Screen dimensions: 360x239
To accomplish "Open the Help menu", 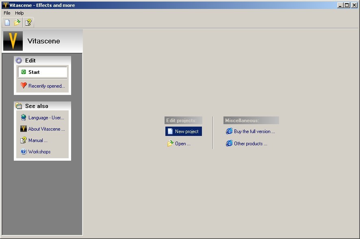I will (19, 13).
